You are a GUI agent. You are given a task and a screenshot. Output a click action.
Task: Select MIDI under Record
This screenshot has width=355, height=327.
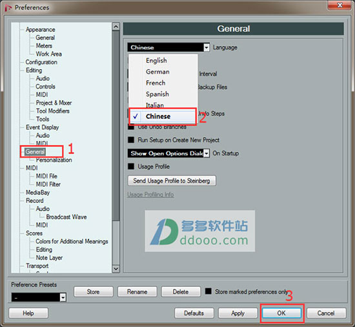[x=42, y=226]
